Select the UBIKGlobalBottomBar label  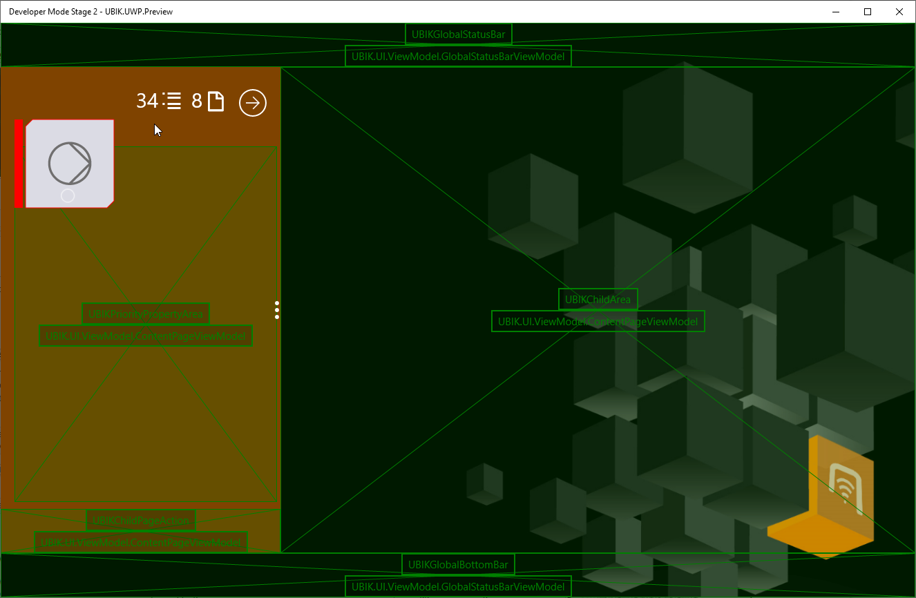tap(458, 565)
